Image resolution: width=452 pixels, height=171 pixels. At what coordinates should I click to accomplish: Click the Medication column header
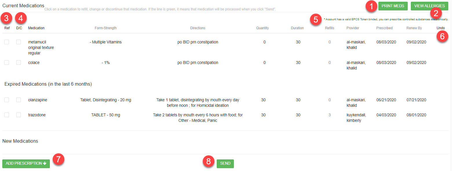pos(36,28)
